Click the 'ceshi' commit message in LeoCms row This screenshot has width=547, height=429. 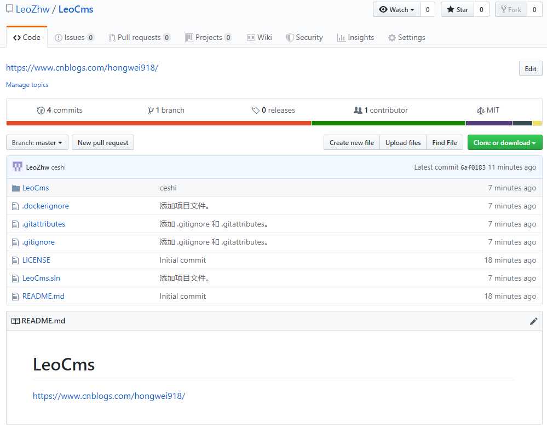coord(168,188)
